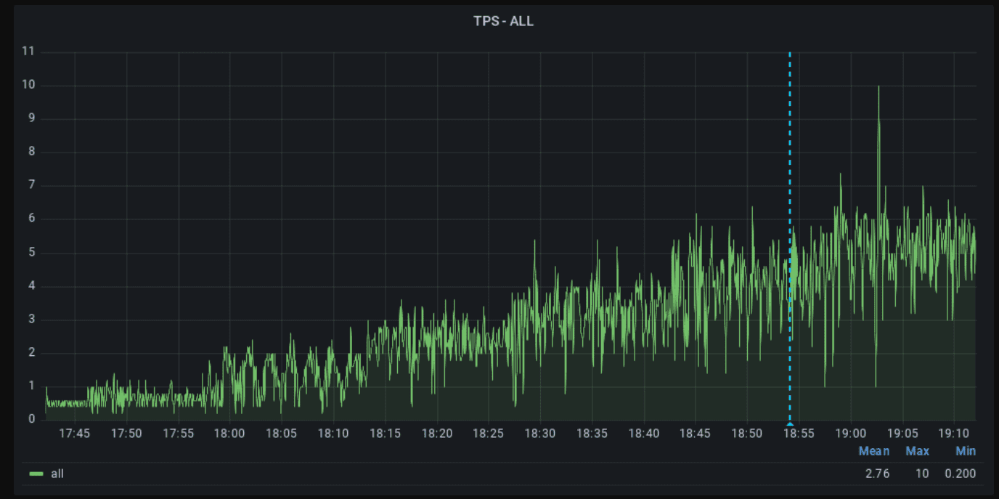Click the 5 label on the Y axis
The height and width of the screenshot is (499, 999).
tap(31, 253)
